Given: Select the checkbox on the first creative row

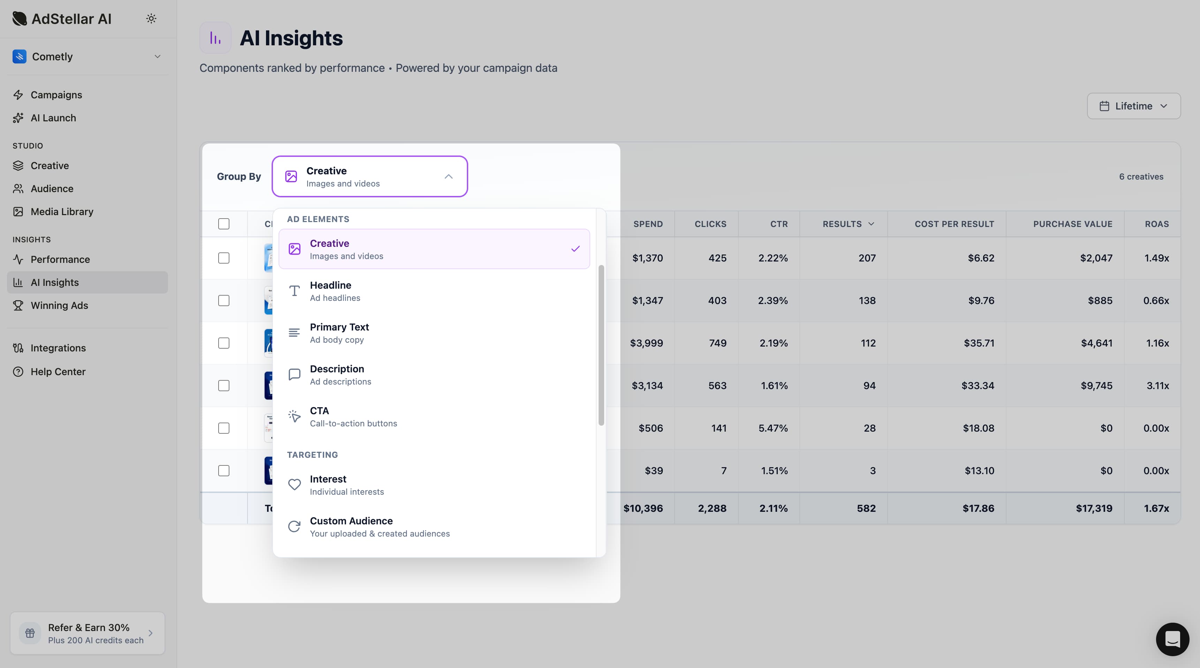Looking at the screenshot, I should point(223,258).
